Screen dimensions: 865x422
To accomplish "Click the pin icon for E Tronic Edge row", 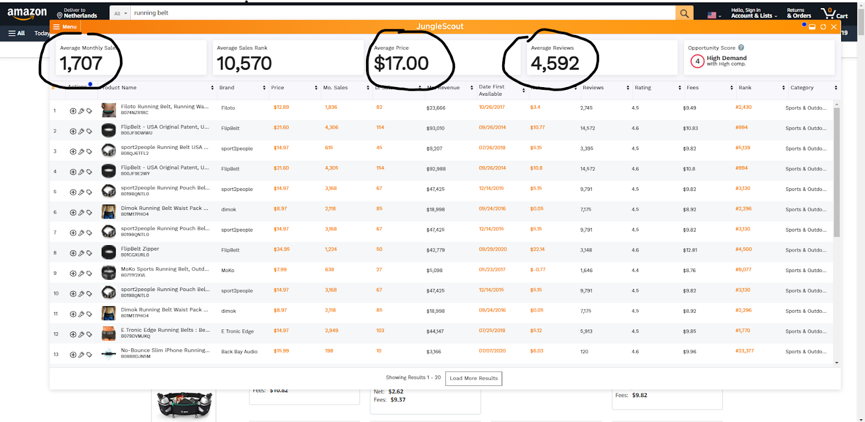I will click(x=81, y=334).
